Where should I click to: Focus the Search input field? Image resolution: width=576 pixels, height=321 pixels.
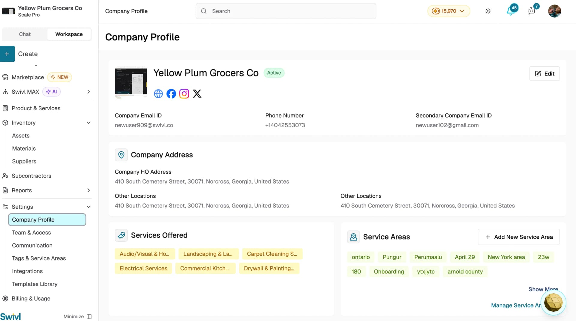click(x=286, y=11)
